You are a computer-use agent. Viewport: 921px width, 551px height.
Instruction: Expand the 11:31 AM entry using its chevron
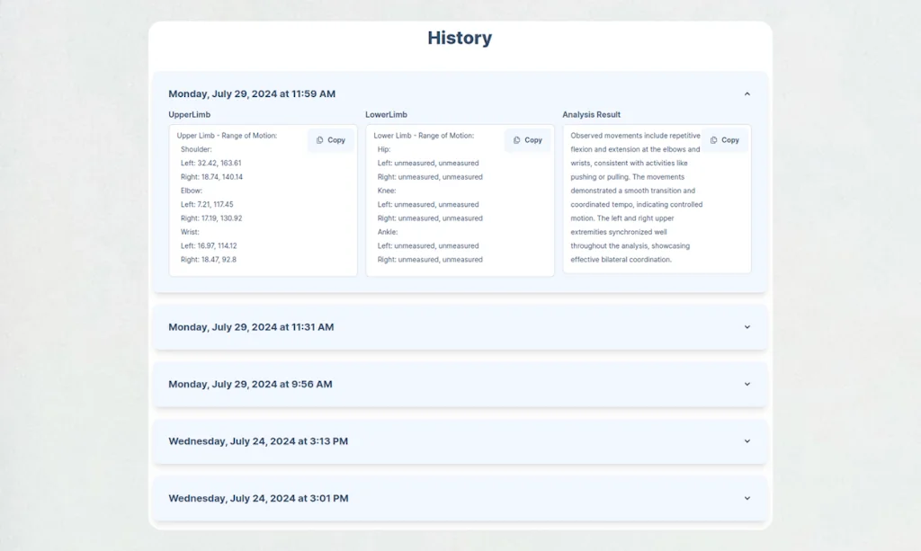tap(747, 327)
